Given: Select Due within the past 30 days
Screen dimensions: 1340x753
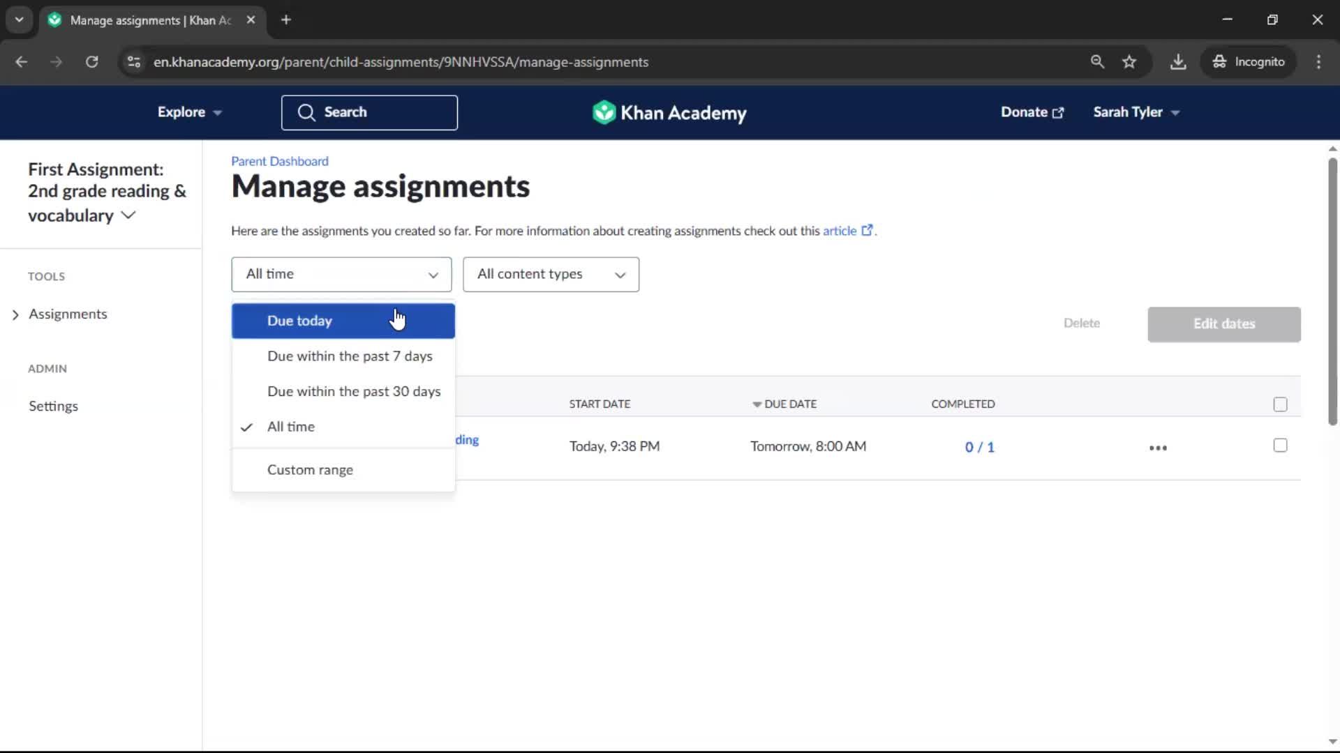Looking at the screenshot, I should pos(343,392).
